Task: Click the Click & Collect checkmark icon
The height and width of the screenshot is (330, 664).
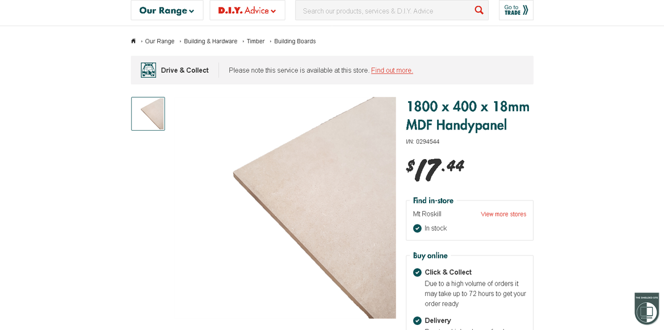Action: click(417, 273)
